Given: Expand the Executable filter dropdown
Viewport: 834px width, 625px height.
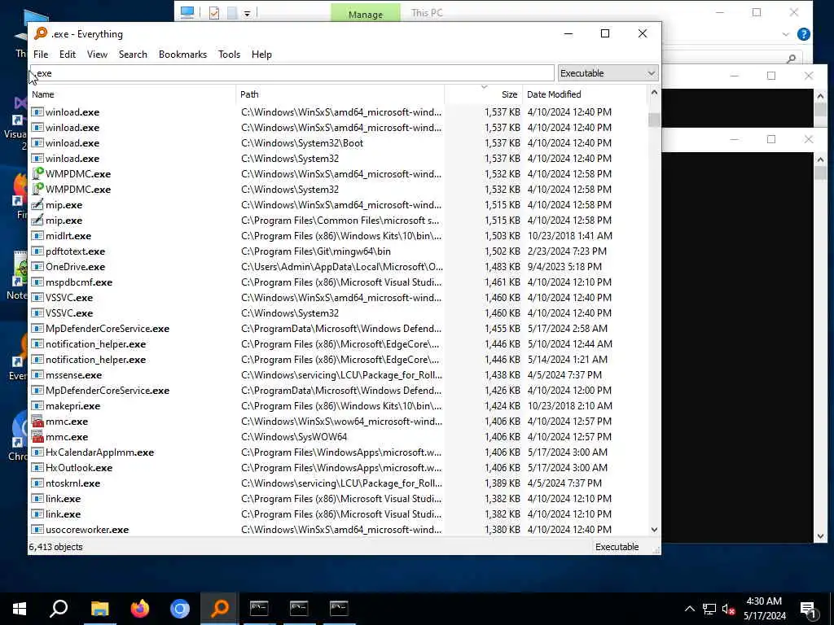Looking at the screenshot, I should coord(608,73).
